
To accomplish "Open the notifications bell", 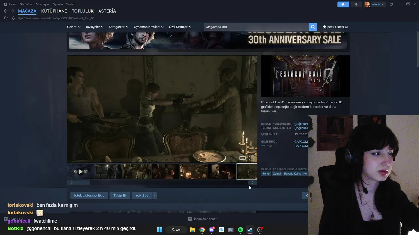I will click(356, 4).
